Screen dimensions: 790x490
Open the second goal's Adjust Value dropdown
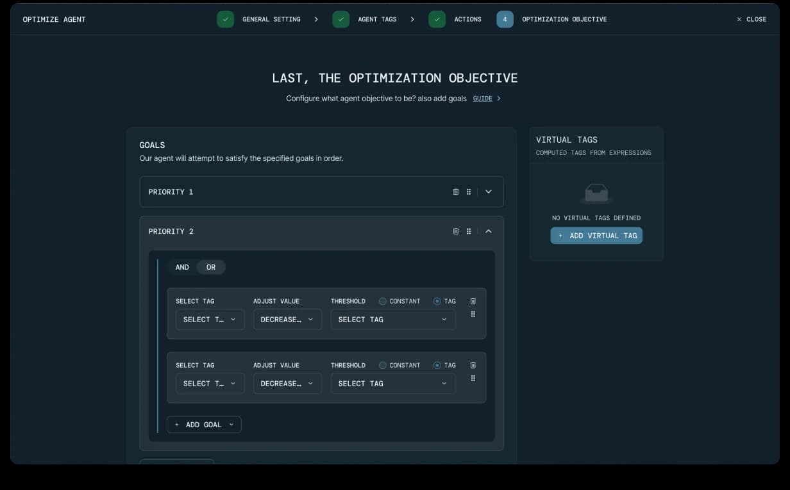[287, 384]
